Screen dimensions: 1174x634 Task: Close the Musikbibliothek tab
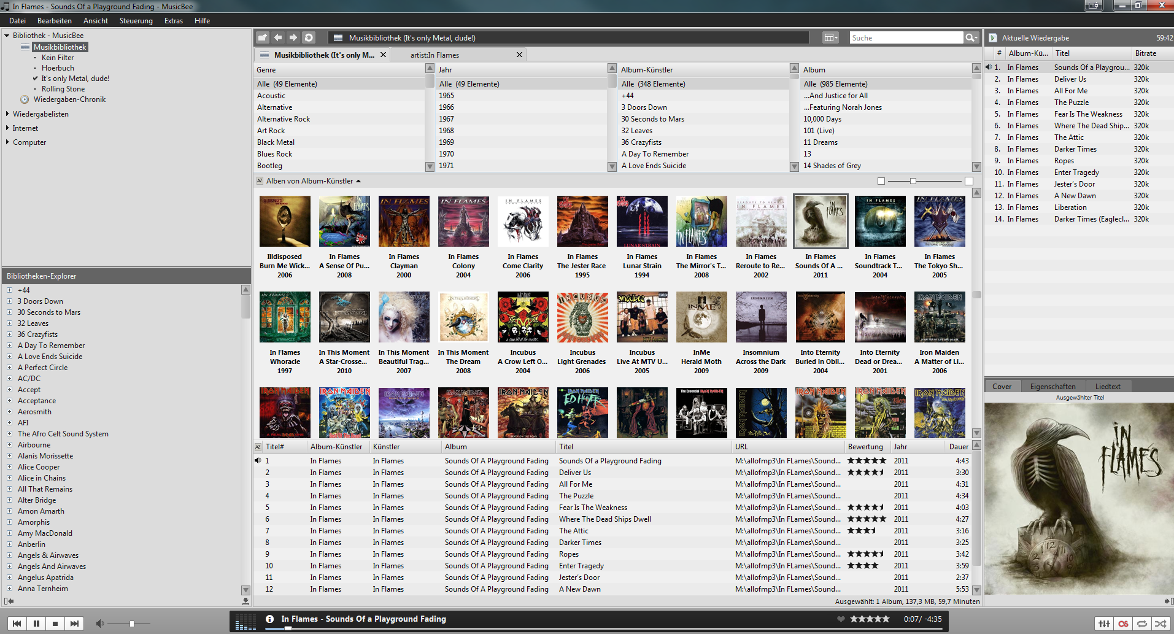[383, 55]
